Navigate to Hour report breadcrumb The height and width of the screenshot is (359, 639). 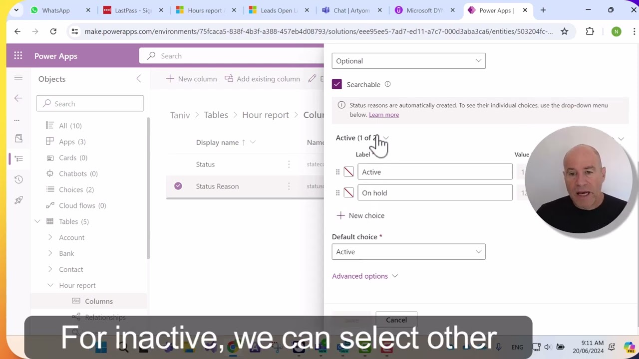[266, 115]
